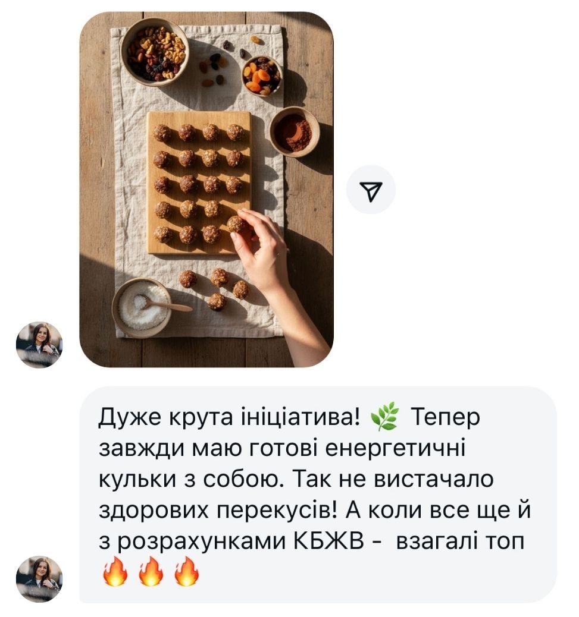Image resolution: width=579 pixels, height=617 pixels.
Task: Click the coconut flakes bowl with wooden spoon
Action: (143, 308)
